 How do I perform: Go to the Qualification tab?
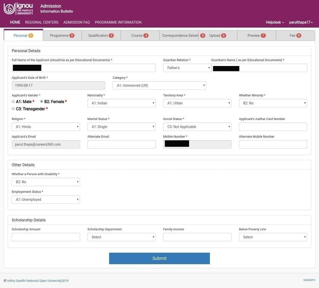101,36
